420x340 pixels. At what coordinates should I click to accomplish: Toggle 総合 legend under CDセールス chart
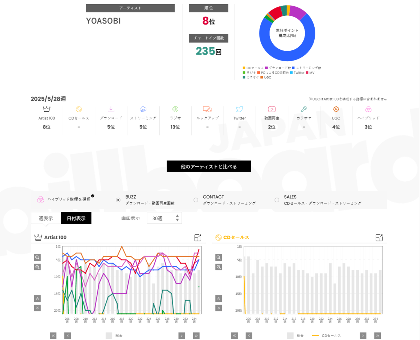(295, 336)
